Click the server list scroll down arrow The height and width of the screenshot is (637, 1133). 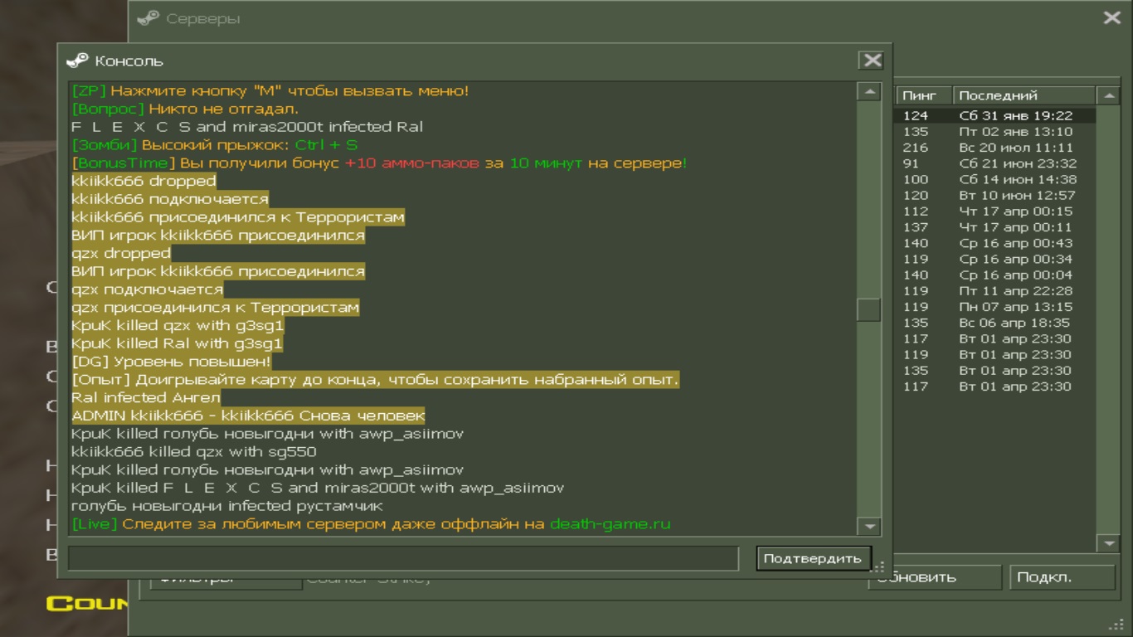coord(1108,543)
